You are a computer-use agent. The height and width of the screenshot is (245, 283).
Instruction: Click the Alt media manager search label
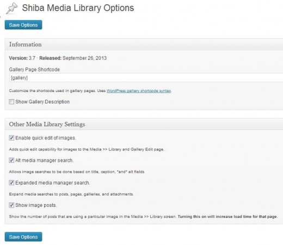(x=45, y=160)
